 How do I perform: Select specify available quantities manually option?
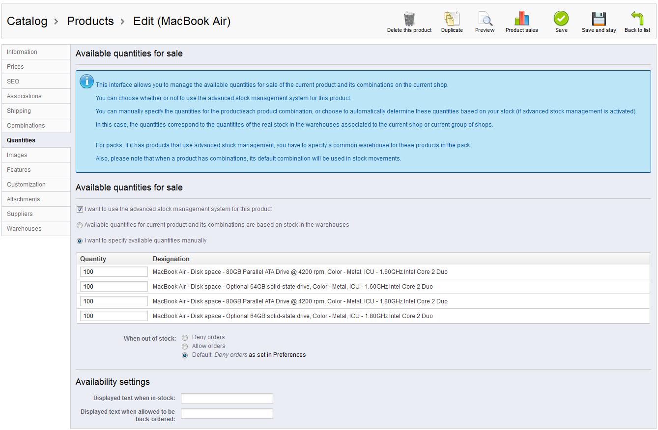tap(80, 241)
